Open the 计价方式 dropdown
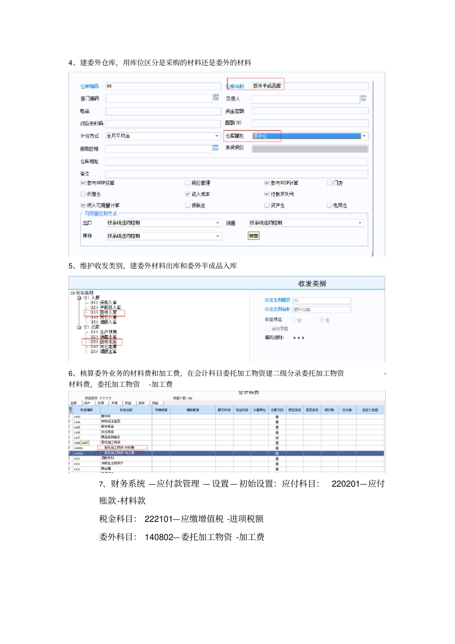Image resolution: width=455 pixels, height=644 pixels. pyautogui.click(x=217, y=136)
